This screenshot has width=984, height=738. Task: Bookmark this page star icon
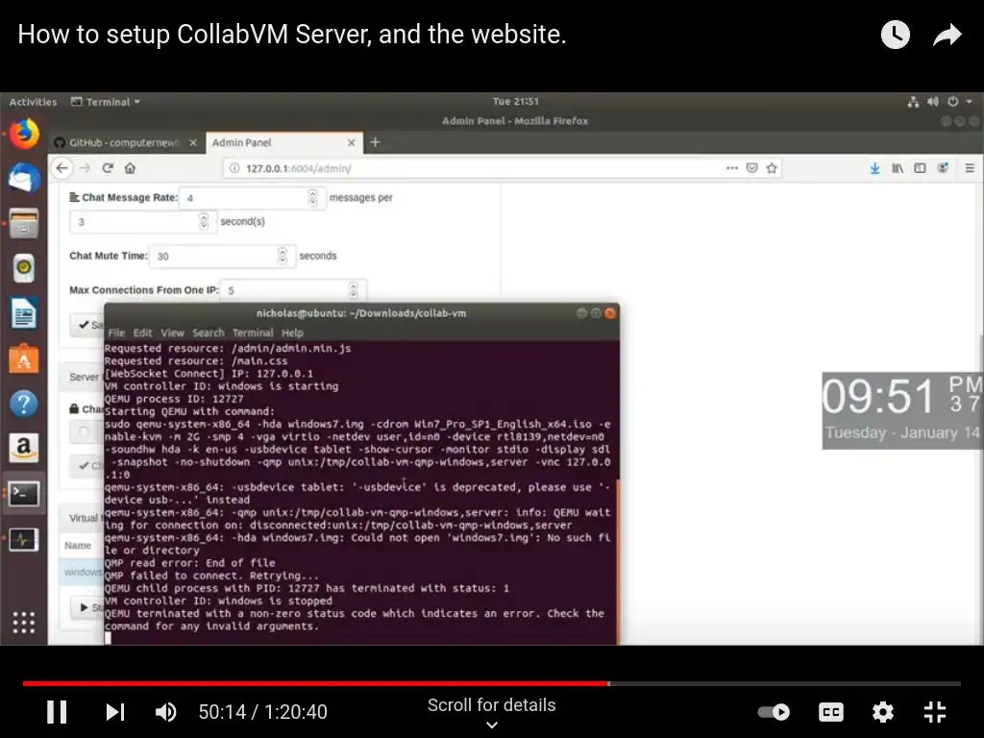click(772, 167)
